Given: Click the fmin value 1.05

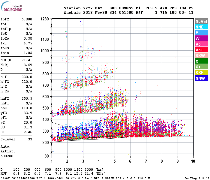Looking at the screenshot, I should pyautogui.click(x=28, y=53).
